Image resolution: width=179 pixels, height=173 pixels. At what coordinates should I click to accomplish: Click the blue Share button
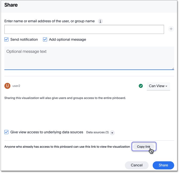163,165
